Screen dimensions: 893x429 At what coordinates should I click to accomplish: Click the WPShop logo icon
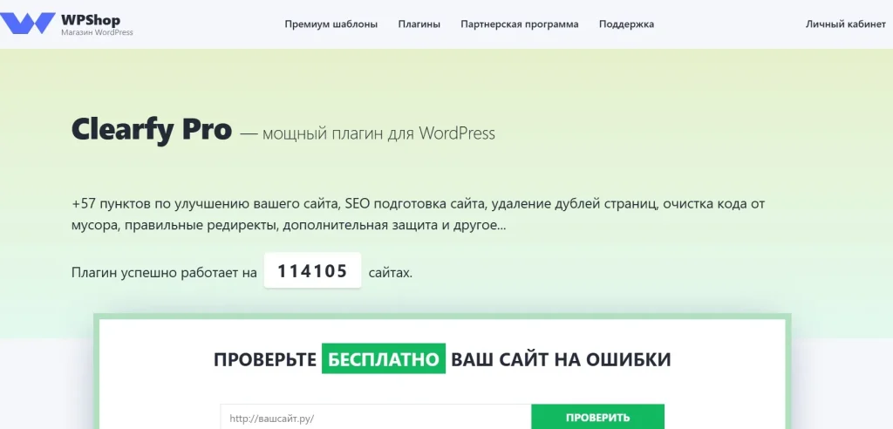(27, 24)
